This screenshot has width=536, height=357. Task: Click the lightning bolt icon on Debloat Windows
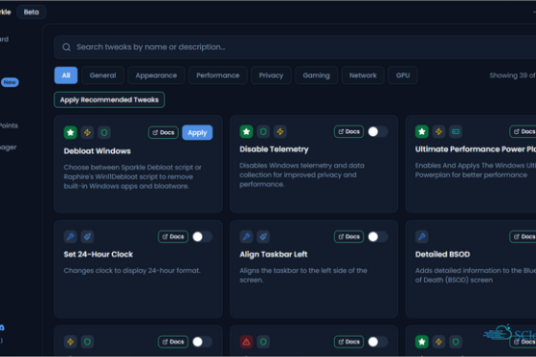click(87, 132)
